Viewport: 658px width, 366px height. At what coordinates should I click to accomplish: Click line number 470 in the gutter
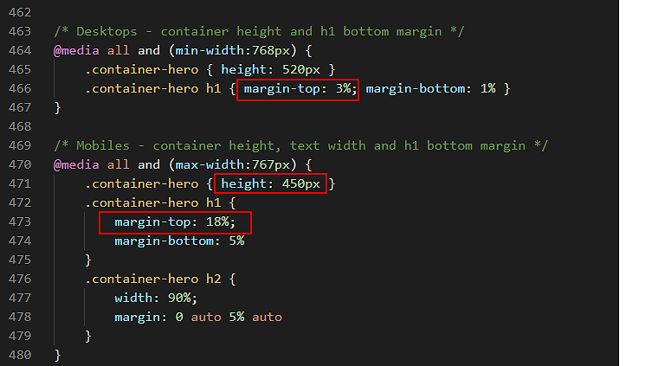pos(20,164)
